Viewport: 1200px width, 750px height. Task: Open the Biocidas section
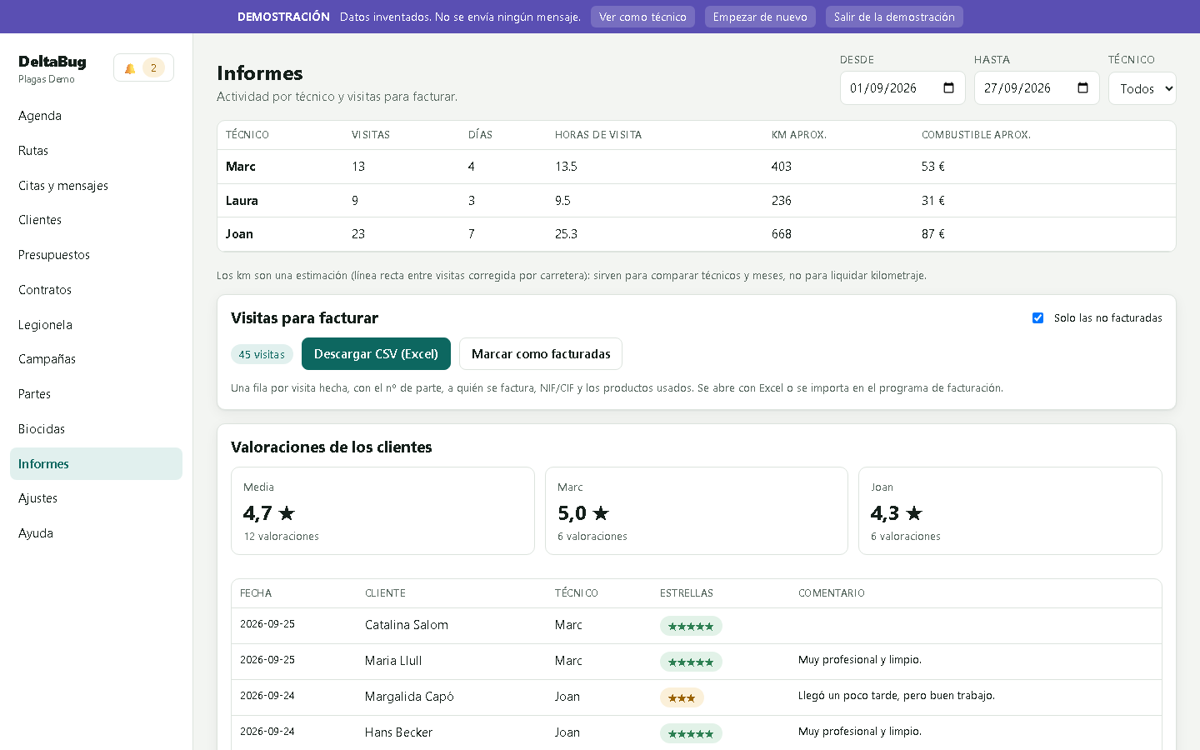pos(96,429)
